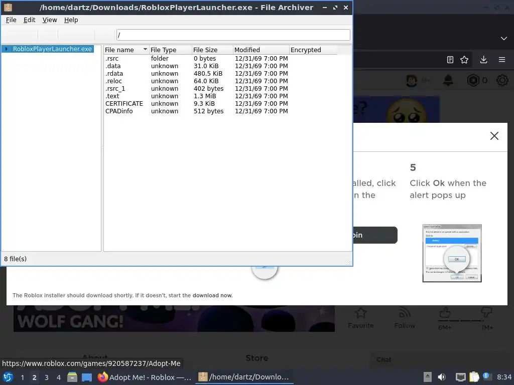Click the removable media eject tray icon

point(428,377)
